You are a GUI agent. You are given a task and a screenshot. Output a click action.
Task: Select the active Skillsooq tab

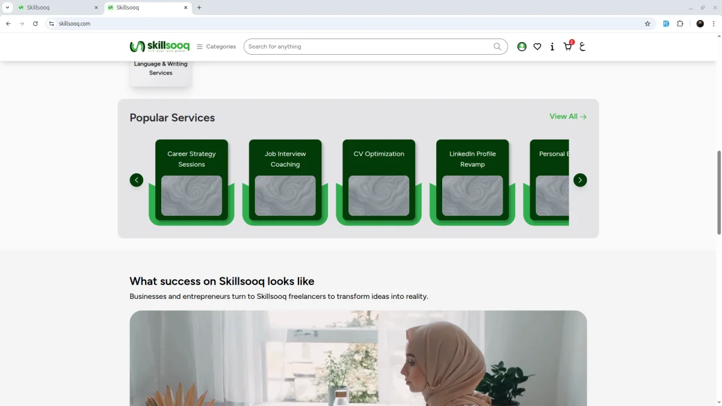(x=147, y=8)
